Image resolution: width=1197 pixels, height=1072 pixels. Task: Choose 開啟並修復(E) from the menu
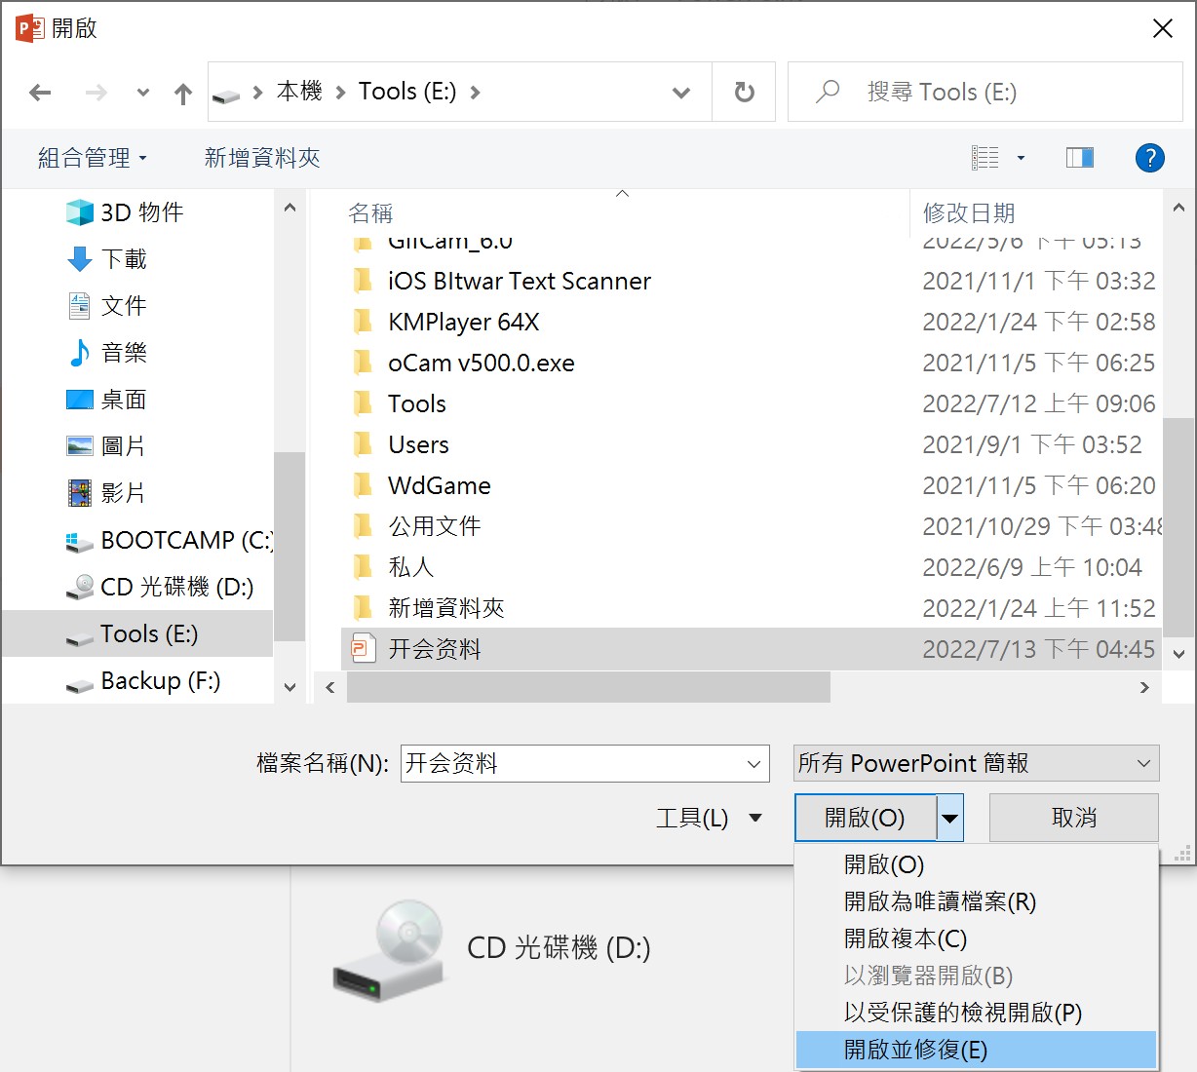coord(915,1050)
